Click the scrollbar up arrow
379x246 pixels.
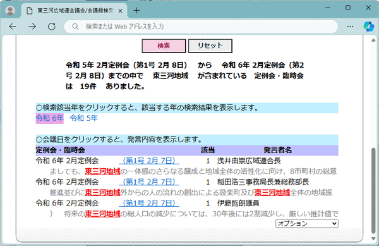[373, 40]
